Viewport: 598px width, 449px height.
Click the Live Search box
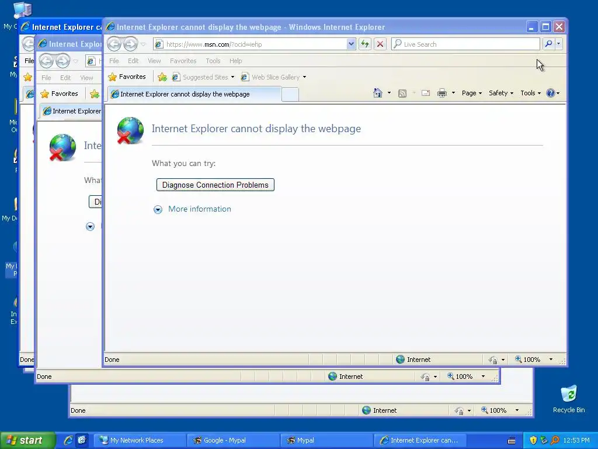[465, 44]
